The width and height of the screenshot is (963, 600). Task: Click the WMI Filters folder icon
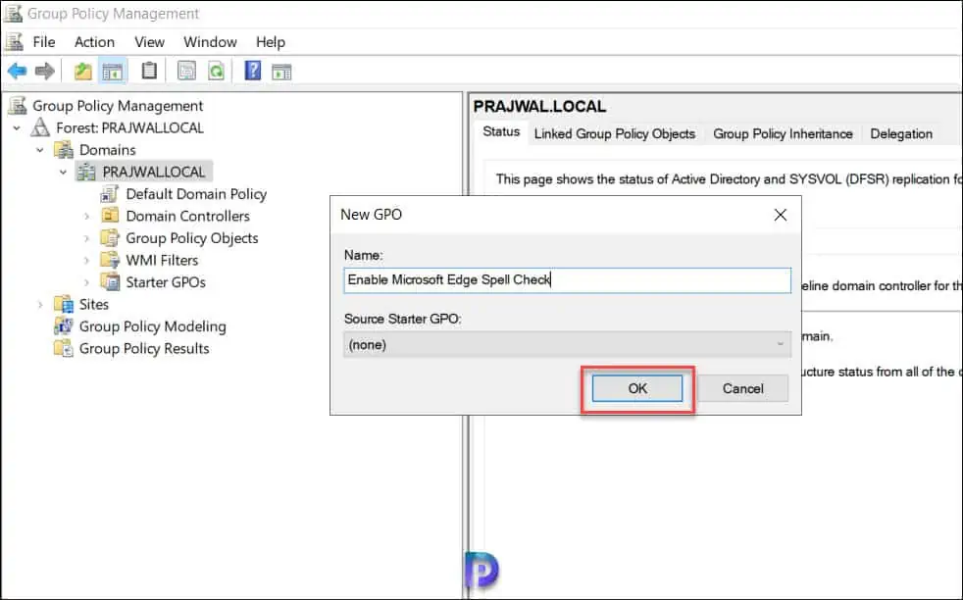pyautogui.click(x=110, y=260)
